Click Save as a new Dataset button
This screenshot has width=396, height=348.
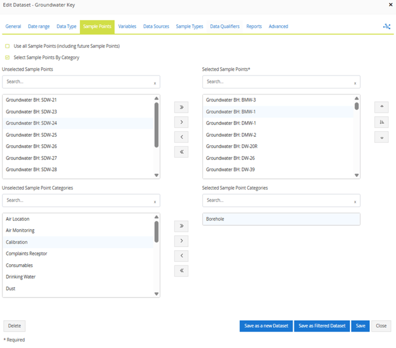point(266,326)
